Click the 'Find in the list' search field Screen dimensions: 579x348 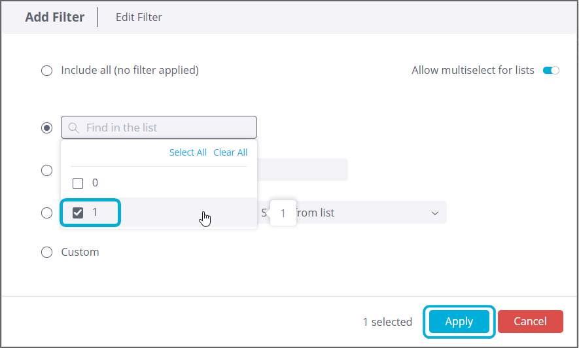click(x=167, y=128)
